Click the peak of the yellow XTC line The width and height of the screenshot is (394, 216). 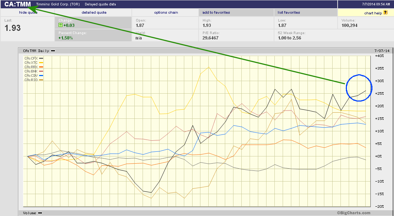click(x=209, y=67)
